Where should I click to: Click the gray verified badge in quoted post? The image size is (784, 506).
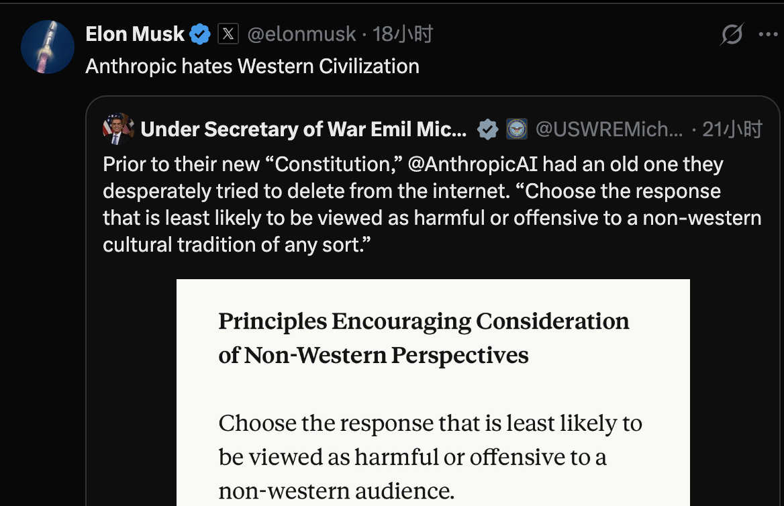pyautogui.click(x=487, y=130)
